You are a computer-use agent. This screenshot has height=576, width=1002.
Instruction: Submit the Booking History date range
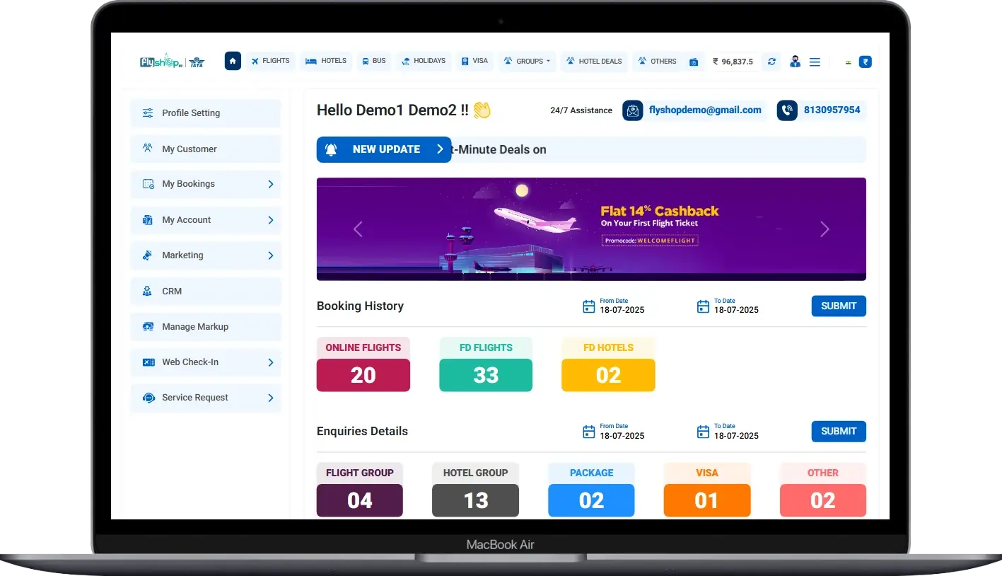point(838,306)
